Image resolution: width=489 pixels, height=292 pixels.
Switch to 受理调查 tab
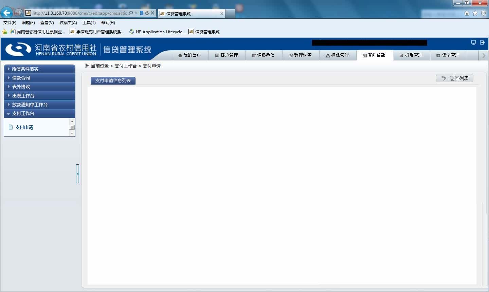coord(301,55)
